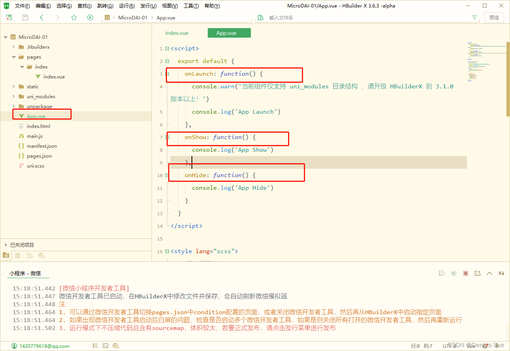The image size is (510, 351).
Task: Click the clear console X icon
Action: (501, 273)
